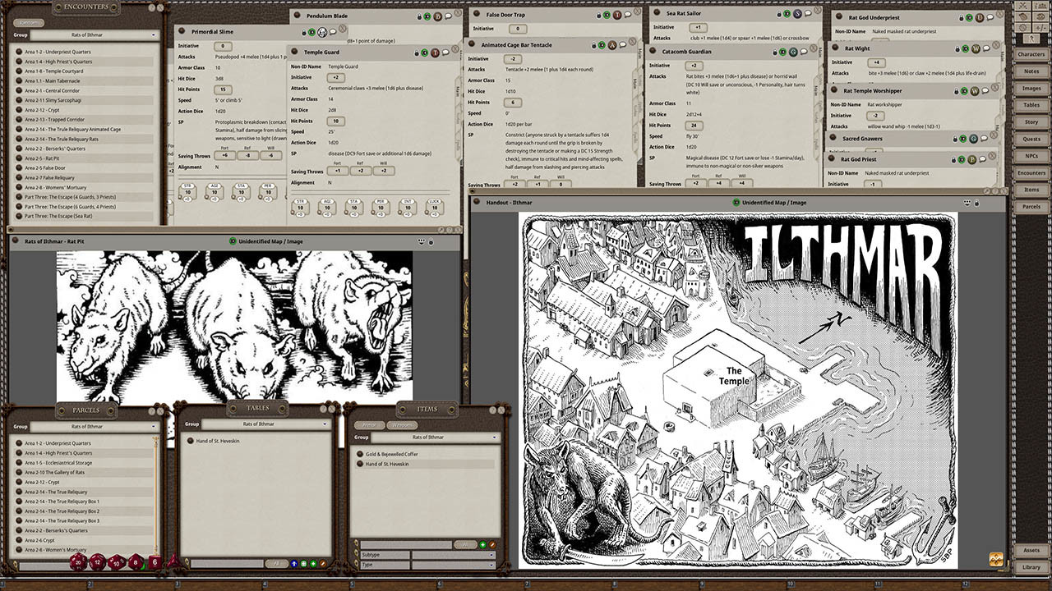Click the Temple Guard token portrait icon
1052x591 pixels.
tap(435, 53)
